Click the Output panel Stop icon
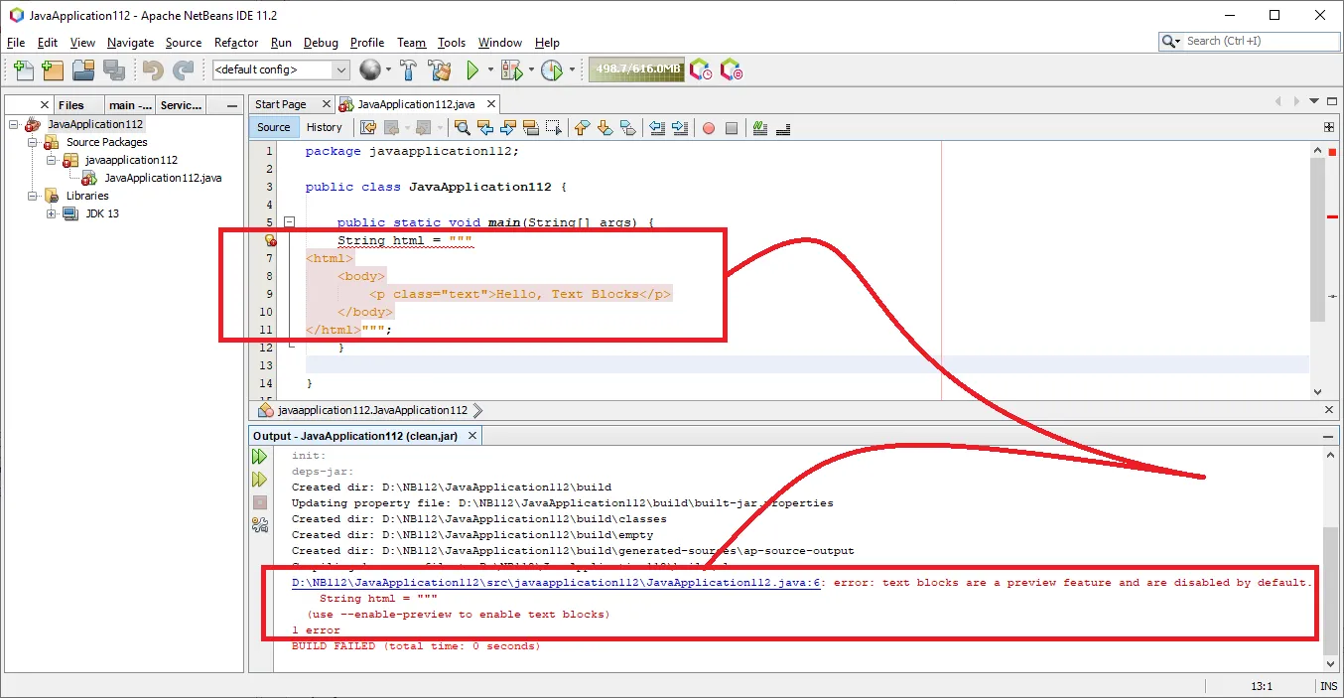This screenshot has height=698, width=1344. 260,502
